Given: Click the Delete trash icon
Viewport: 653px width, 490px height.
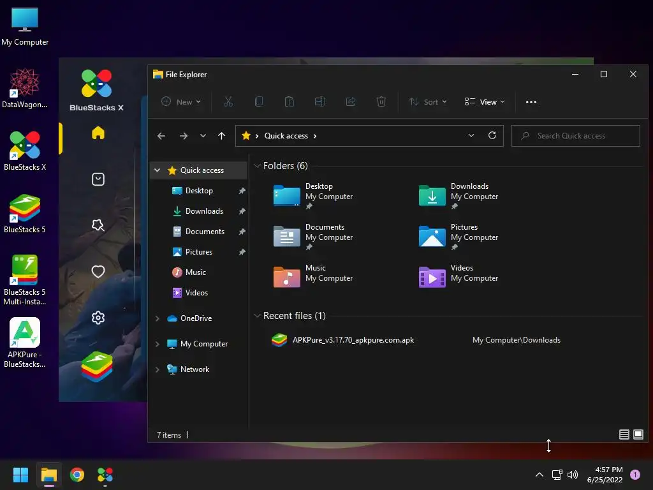Looking at the screenshot, I should click(x=381, y=101).
